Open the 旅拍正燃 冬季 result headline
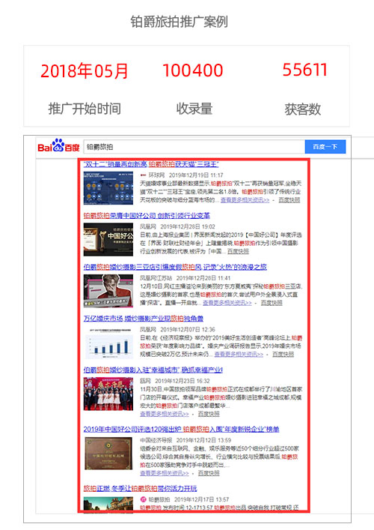 coord(140,489)
